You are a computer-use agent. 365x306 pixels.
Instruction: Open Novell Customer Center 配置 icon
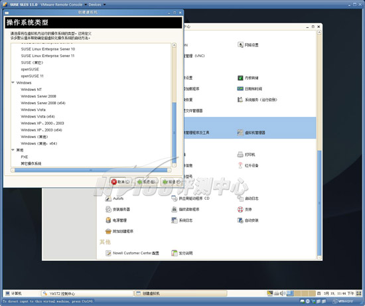click(x=108, y=253)
